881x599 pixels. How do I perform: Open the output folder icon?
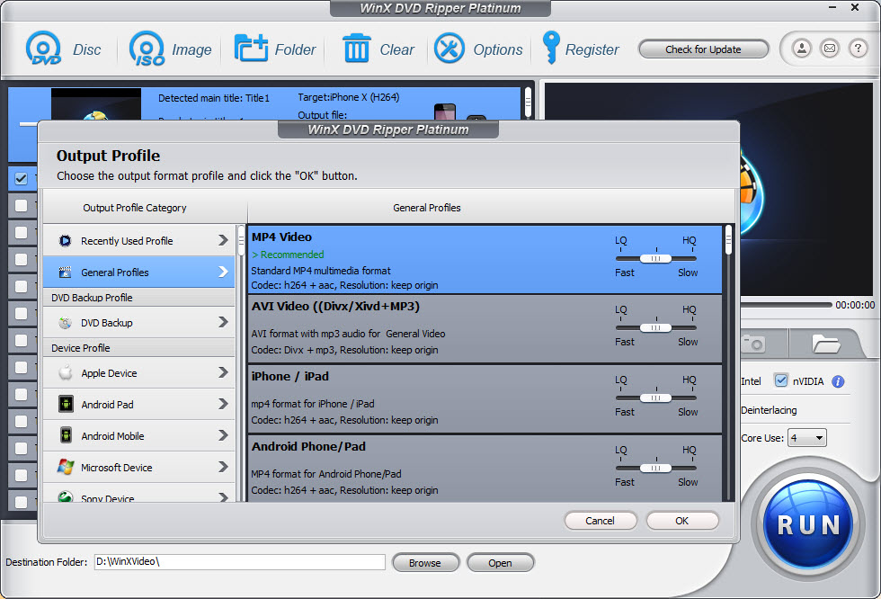pos(825,344)
